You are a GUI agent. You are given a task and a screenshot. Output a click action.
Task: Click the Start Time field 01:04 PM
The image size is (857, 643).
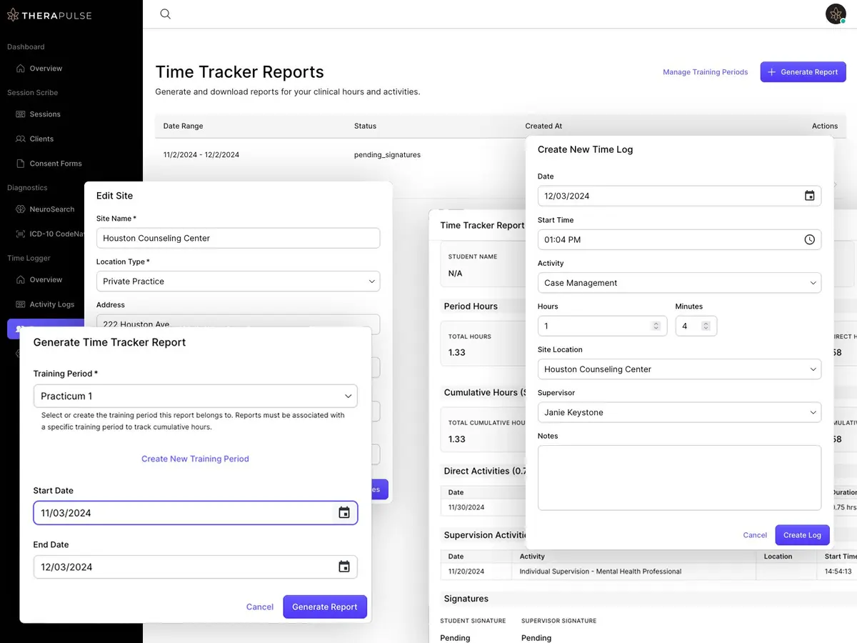point(679,239)
